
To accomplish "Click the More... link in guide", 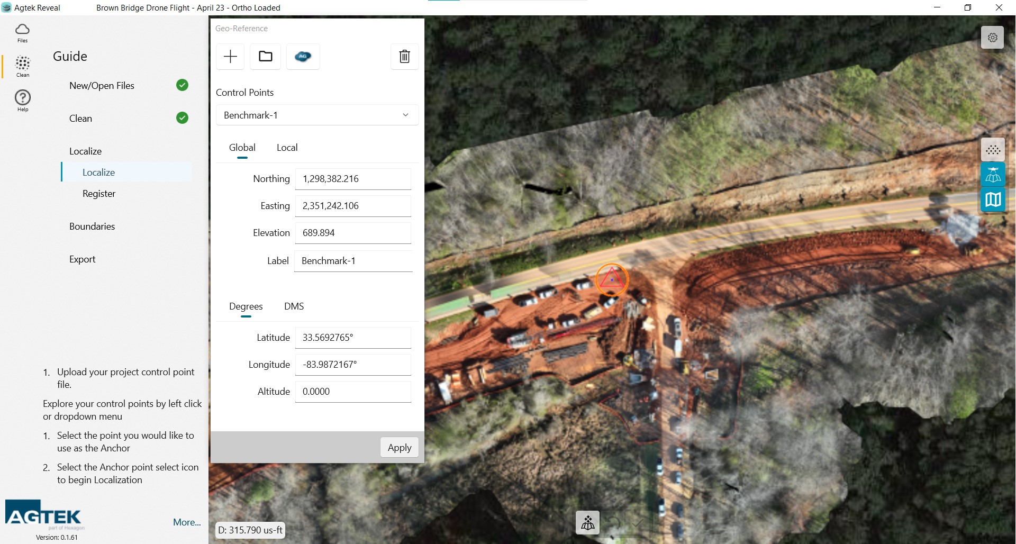I will [x=187, y=522].
